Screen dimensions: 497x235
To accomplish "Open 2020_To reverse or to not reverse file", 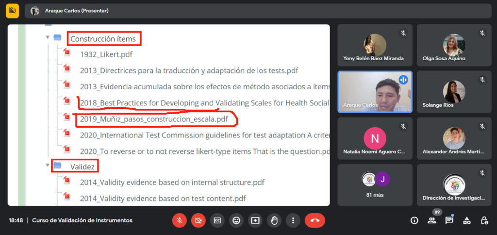I will [205, 151].
